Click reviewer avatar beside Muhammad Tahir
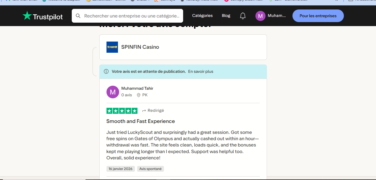The image size is (376, 180). pos(113,92)
